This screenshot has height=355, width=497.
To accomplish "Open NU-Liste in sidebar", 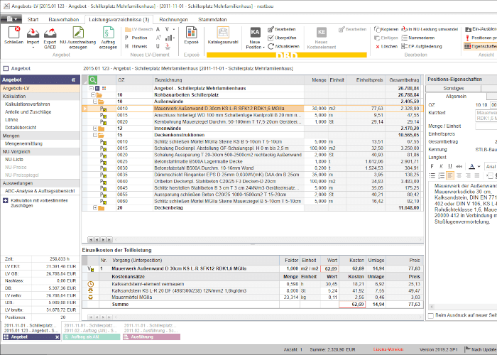I will [14, 160].
